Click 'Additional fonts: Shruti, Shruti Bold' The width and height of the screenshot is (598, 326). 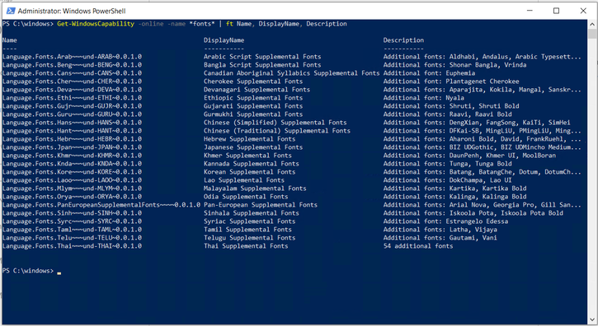pyautogui.click(x=451, y=106)
